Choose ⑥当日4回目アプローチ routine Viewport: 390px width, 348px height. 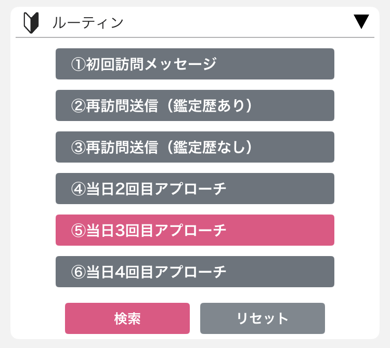click(x=195, y=272)
